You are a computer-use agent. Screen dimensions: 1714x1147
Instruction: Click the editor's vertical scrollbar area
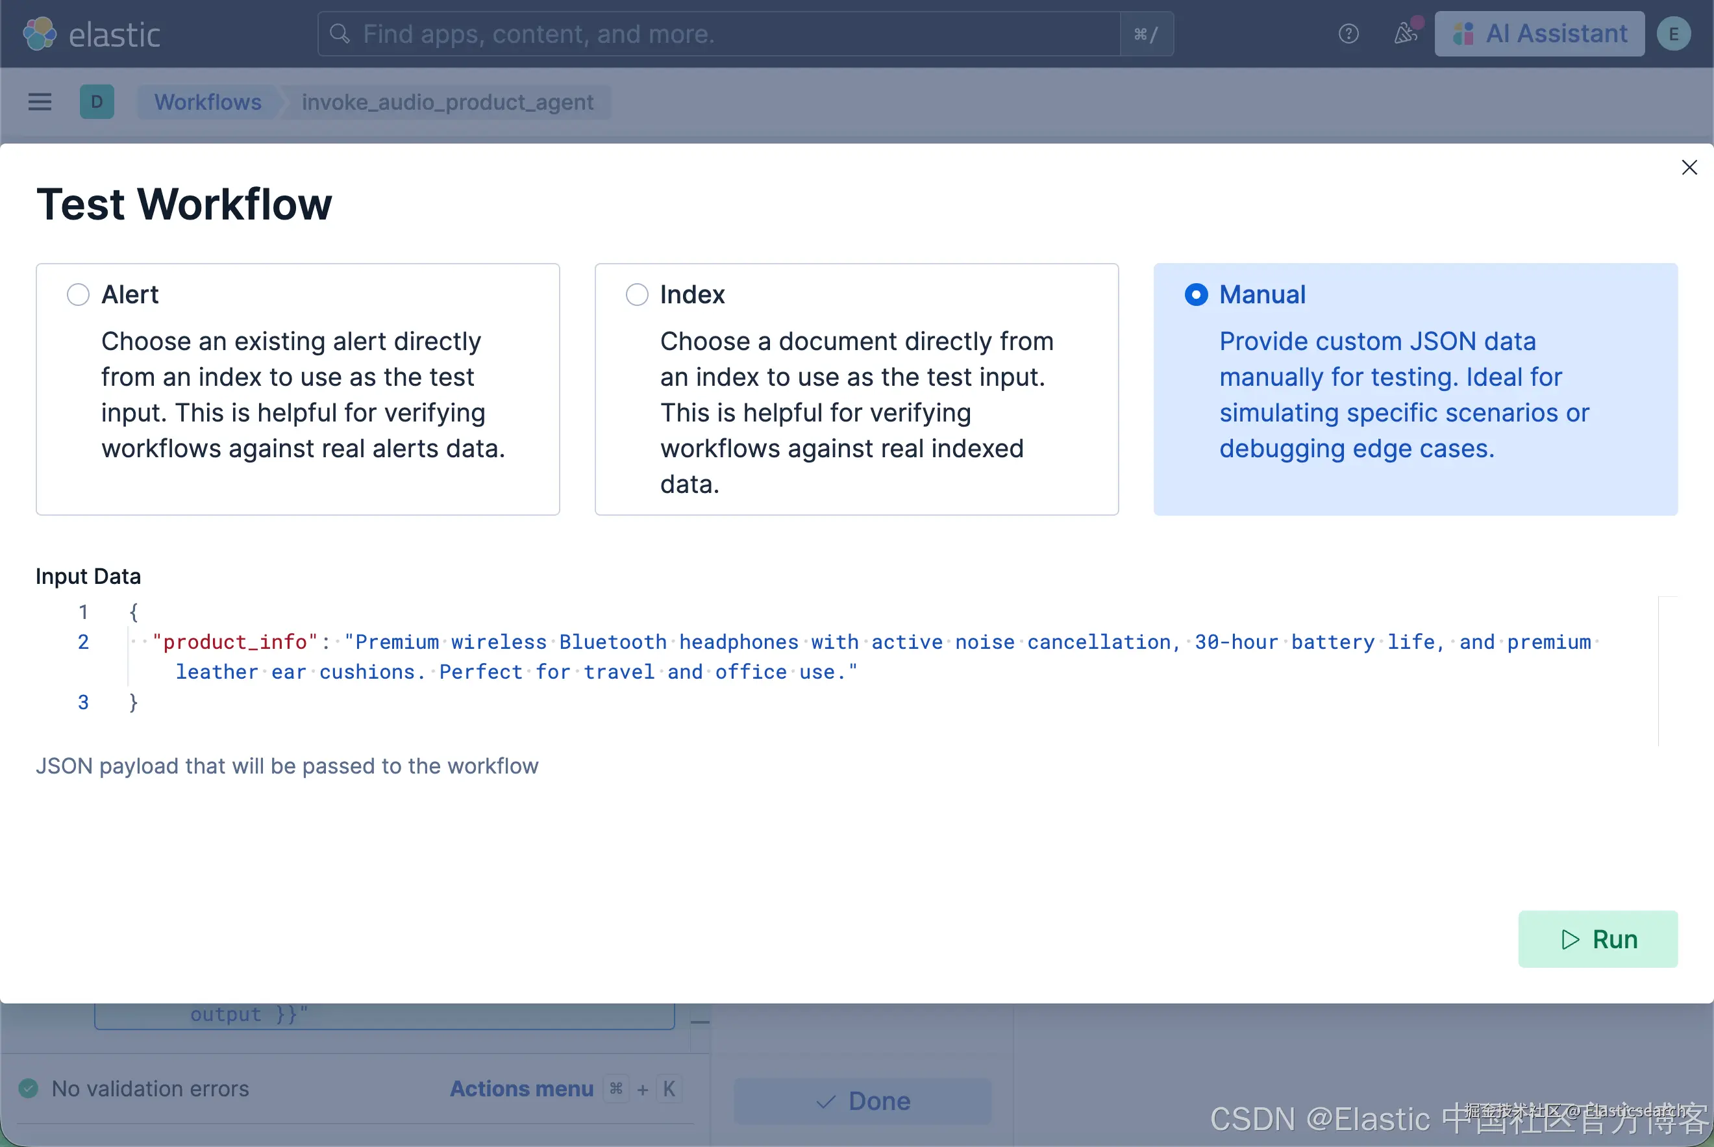pos(1667,672)
